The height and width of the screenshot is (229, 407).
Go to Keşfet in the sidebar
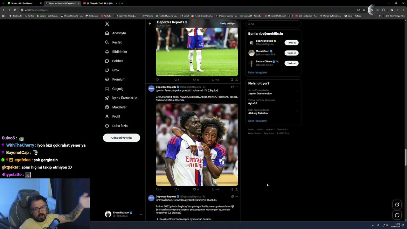114,42
